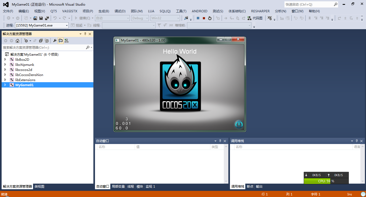
Task: Click the Open File toolbar icon
Action: click(35, 18)
